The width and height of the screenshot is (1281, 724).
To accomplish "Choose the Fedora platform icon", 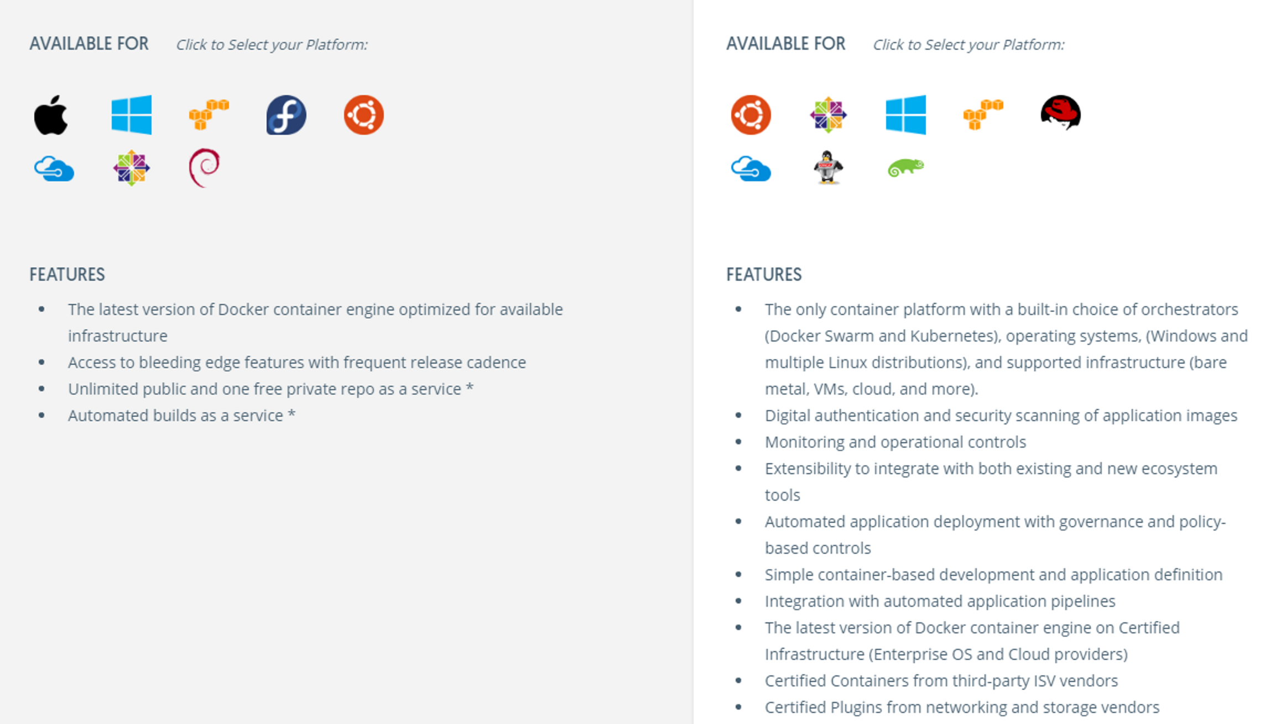I will [286, 115].
